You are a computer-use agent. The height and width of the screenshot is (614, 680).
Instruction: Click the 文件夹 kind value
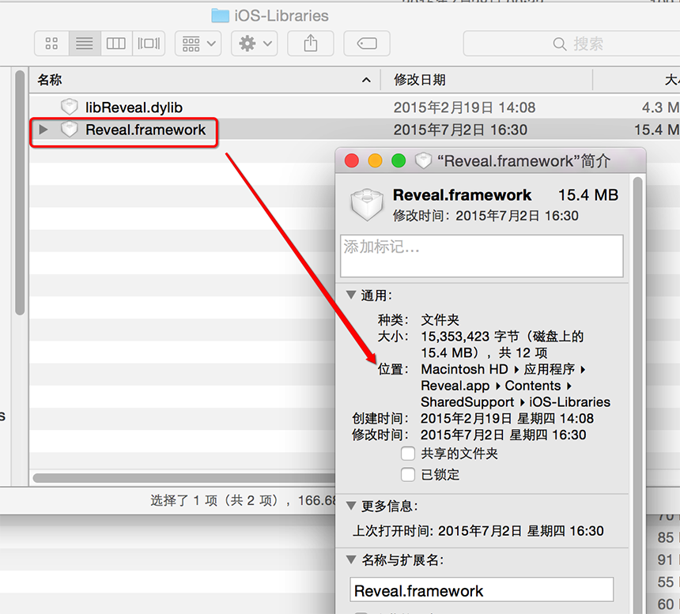440,320
